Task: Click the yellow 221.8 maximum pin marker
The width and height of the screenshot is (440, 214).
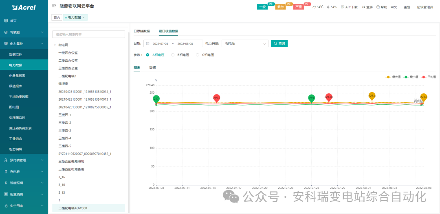Action: pyautogui.click(x=424, y=97)
